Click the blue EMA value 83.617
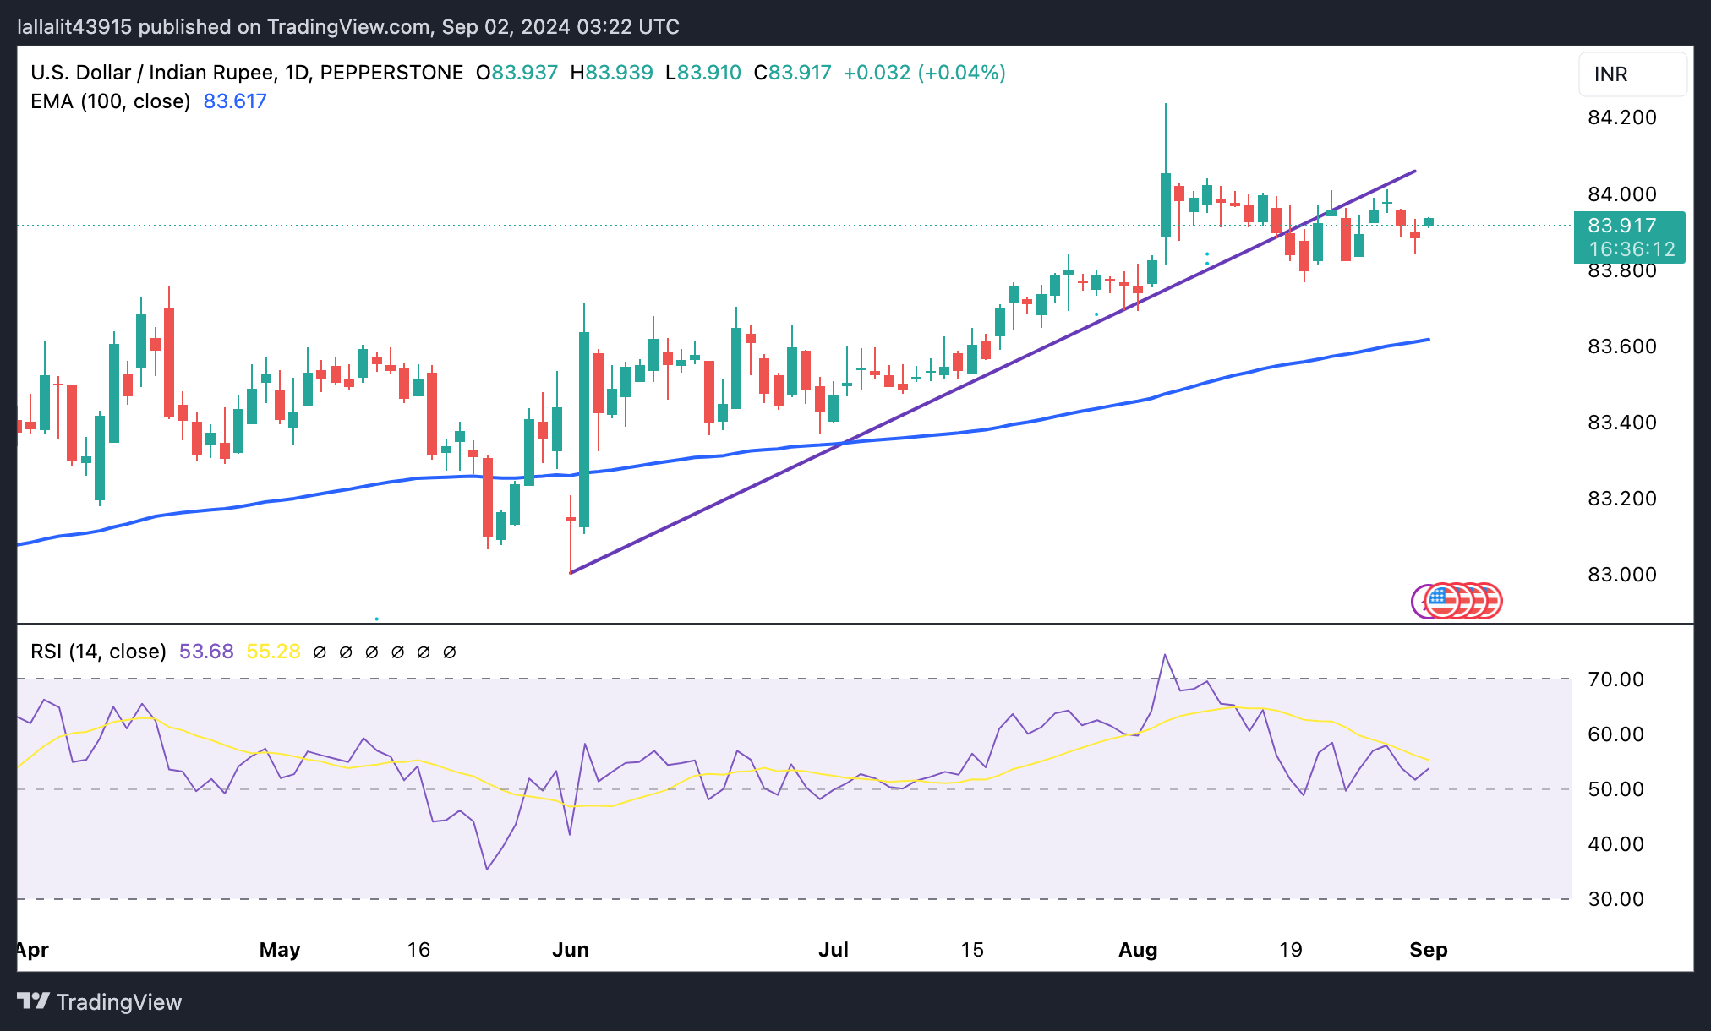 point(235,101)
